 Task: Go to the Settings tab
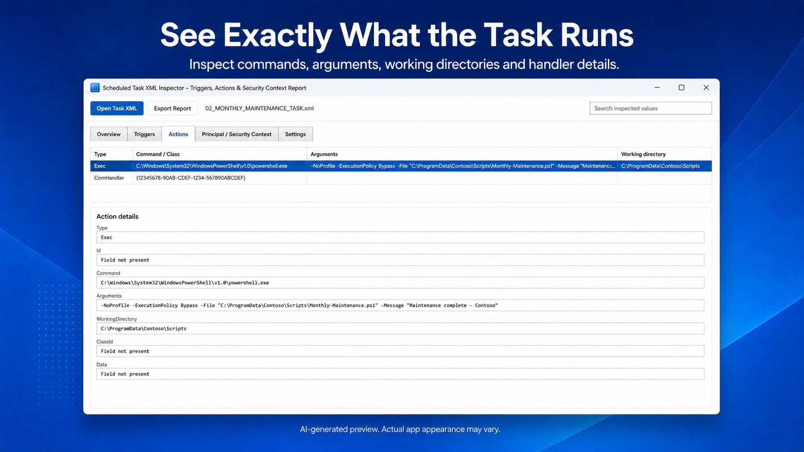(295, 134)
